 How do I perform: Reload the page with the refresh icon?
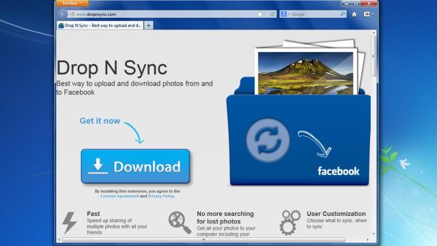pos(273,14)
